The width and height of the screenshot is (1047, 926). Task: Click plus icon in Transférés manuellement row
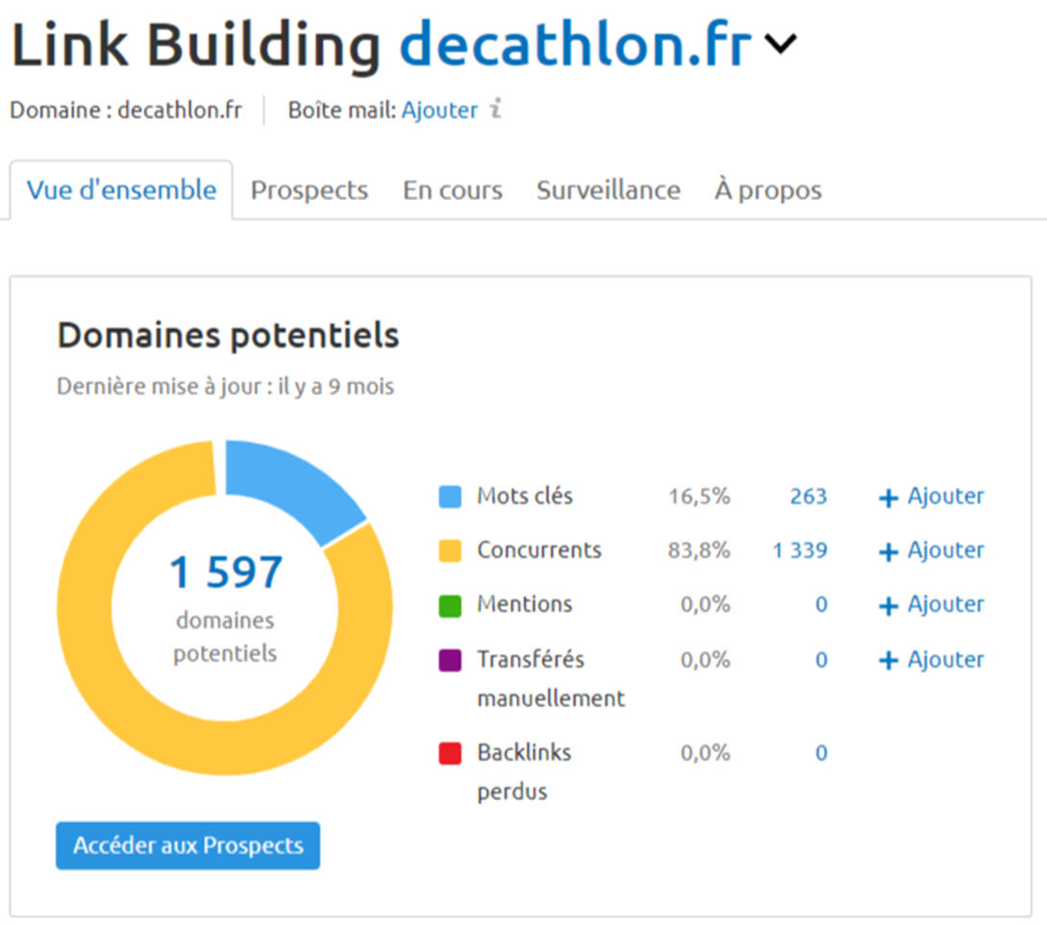click(888, 661)
